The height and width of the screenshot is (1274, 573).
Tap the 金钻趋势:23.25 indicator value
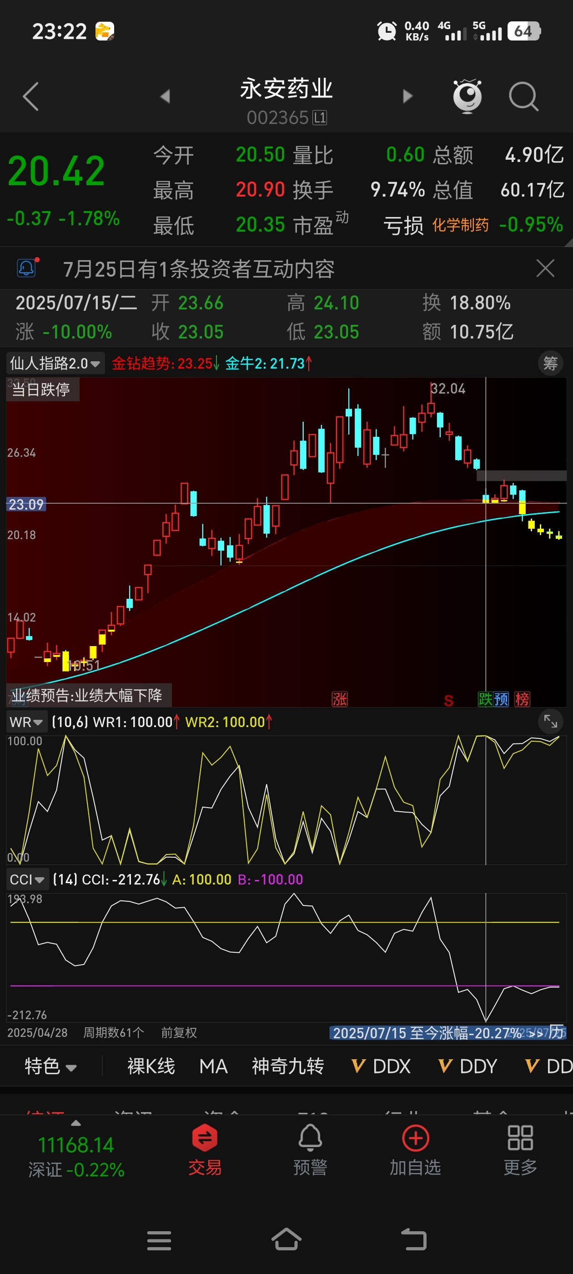point(166,364)
